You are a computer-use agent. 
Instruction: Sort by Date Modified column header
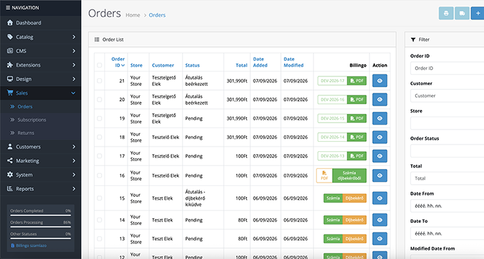coord(293,62)
